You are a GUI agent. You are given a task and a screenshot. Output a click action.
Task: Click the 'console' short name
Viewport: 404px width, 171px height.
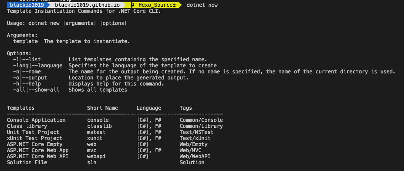coord(98,120)
